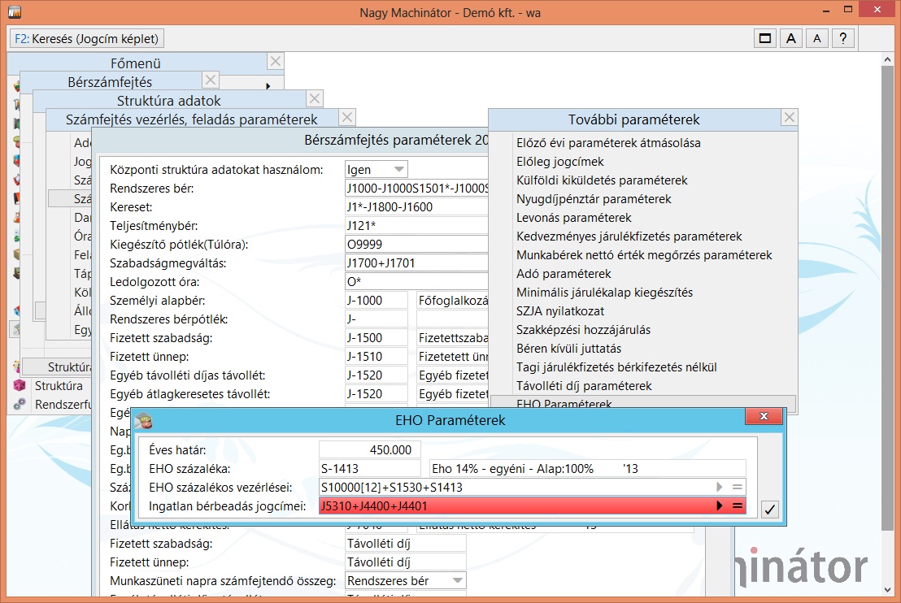
Task: Click the equals icon in the red Ingatlan bérbeadás row
Action: [x=738, y=506]
